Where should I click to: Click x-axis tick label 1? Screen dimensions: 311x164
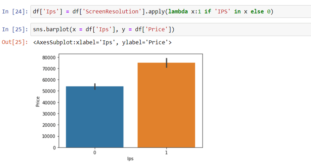pos(166,152)
